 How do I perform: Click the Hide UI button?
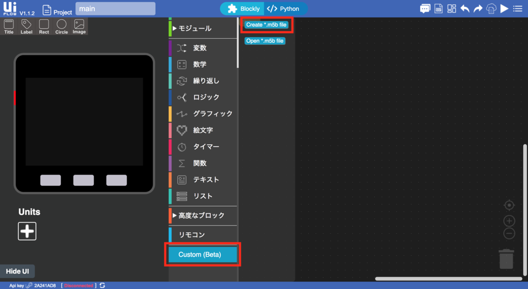tap(17, 271)
